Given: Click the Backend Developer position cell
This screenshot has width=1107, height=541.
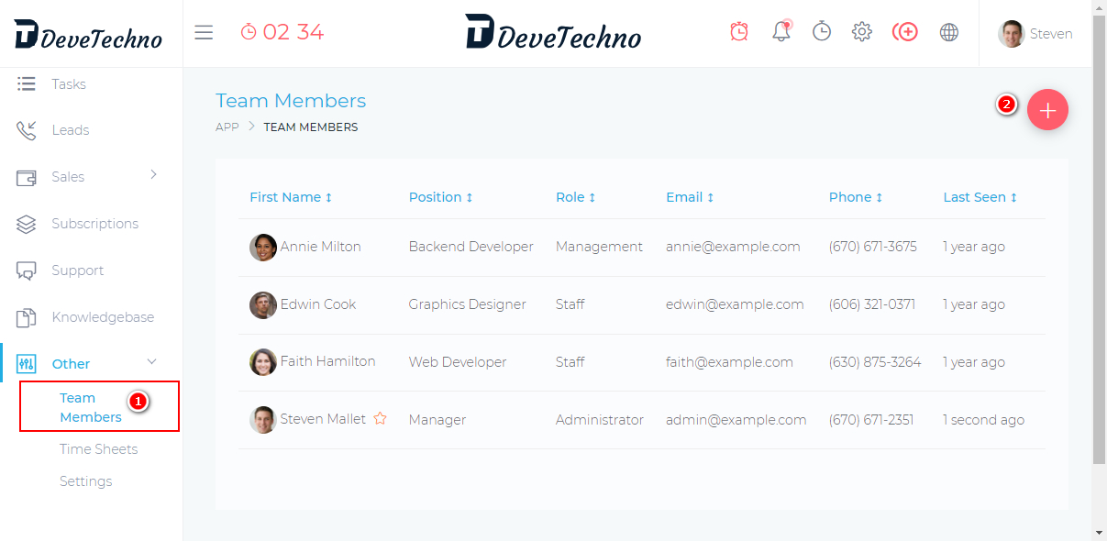Looking at the screenshot, I should click(471, 247).
